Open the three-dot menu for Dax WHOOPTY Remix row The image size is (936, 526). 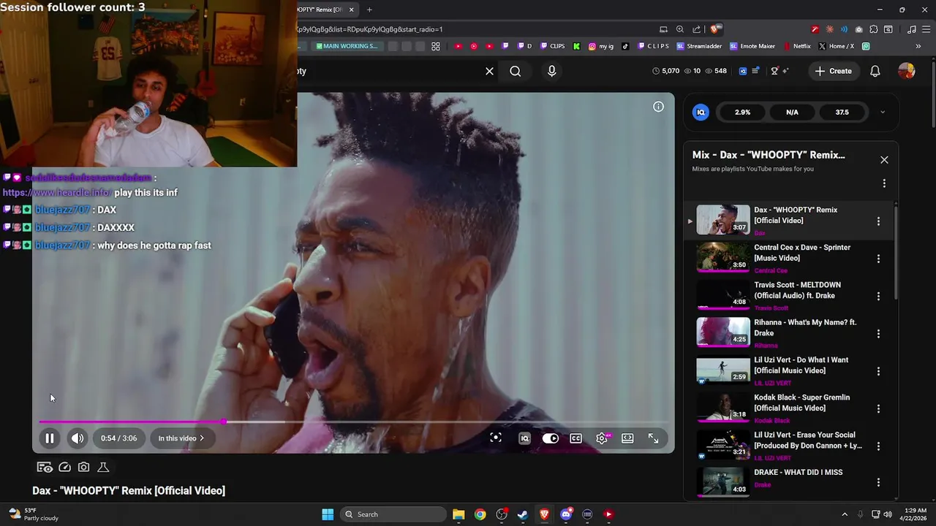pyautogui.click(x=878, y=221)
